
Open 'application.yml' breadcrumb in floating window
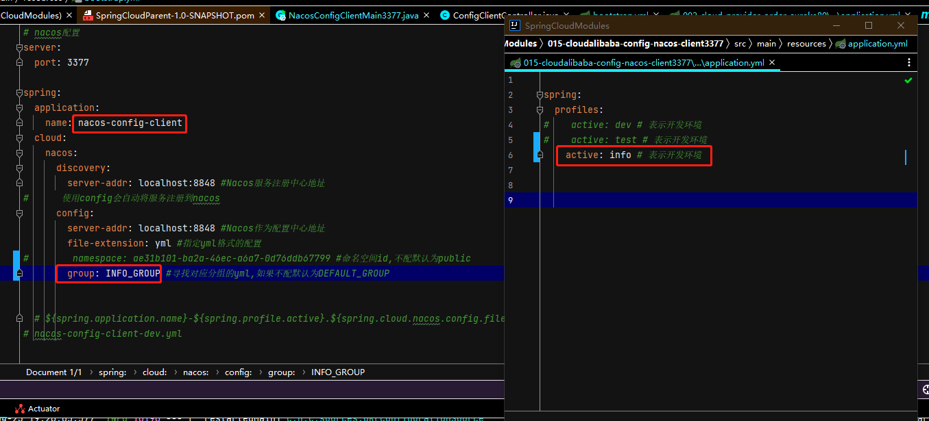tap(878, 43)
